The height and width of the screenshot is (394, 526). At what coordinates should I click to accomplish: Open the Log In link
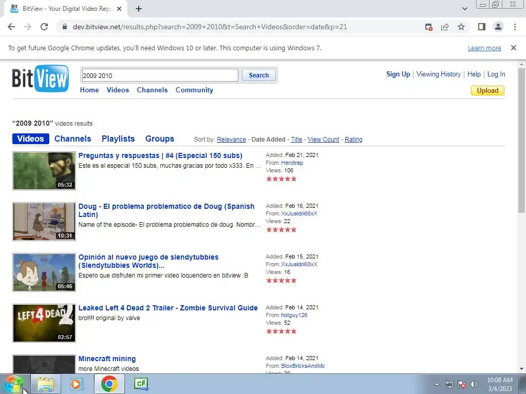coord(496,74)
